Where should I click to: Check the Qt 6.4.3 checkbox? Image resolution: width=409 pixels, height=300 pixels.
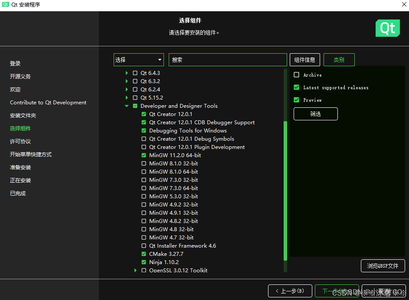point(135,73)
